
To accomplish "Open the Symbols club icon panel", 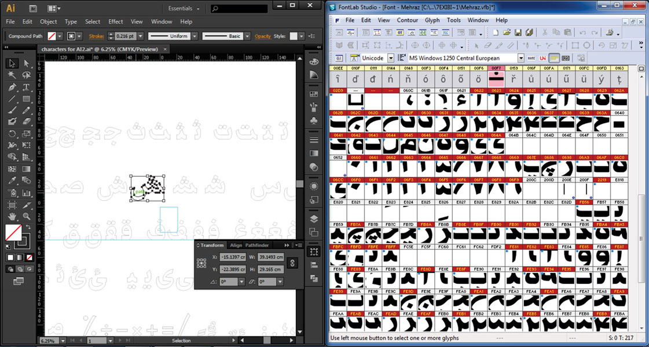I will click(x=314, y=120).
